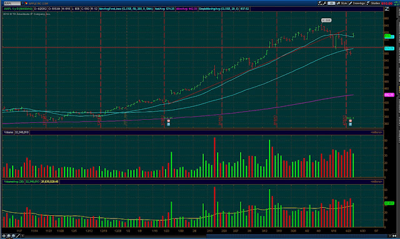Select the D timeframe aggregation button

click(331, 3)
